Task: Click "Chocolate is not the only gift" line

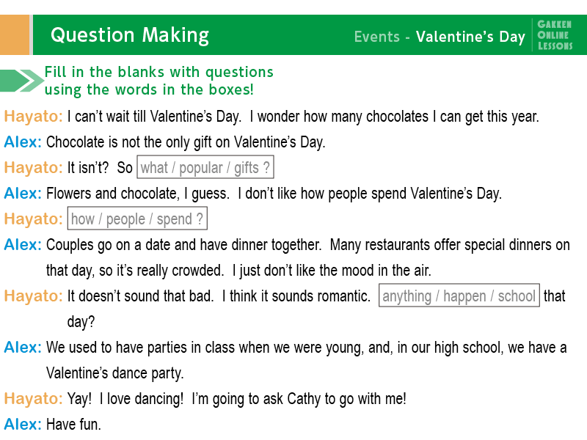Action: point(186,142)
